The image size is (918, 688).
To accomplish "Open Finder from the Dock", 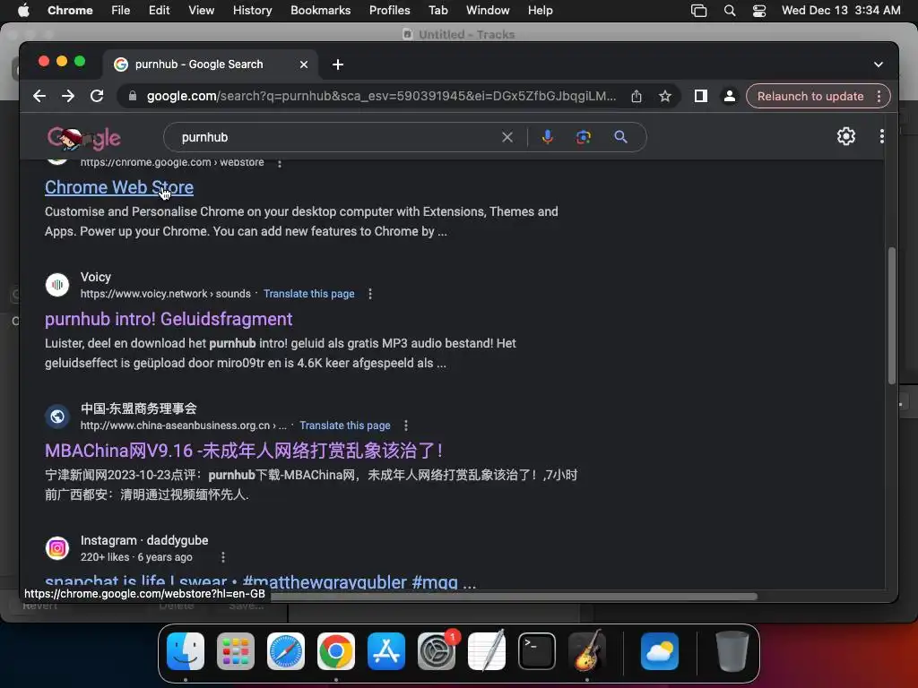I will point(185,651).
